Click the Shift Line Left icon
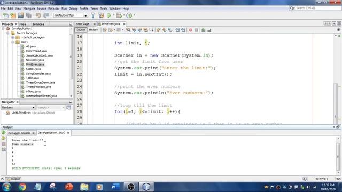The image size is (342, 192). click(177, 30)
